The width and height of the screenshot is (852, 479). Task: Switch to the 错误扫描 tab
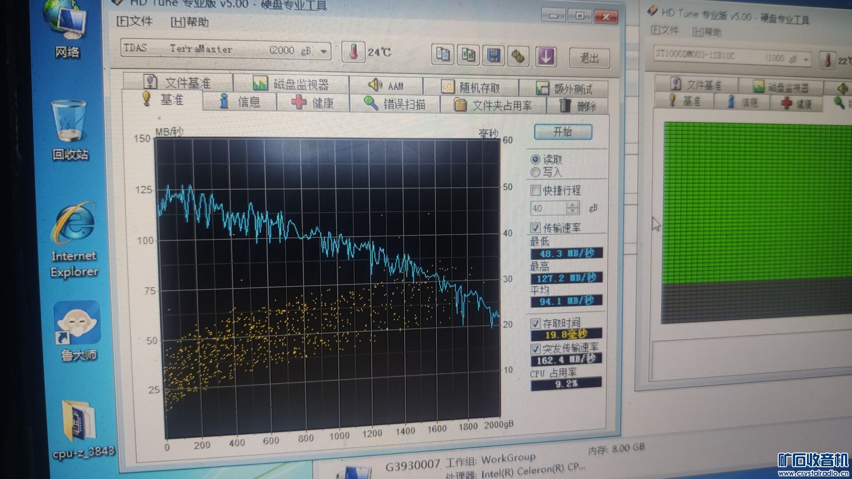[394, 104]
